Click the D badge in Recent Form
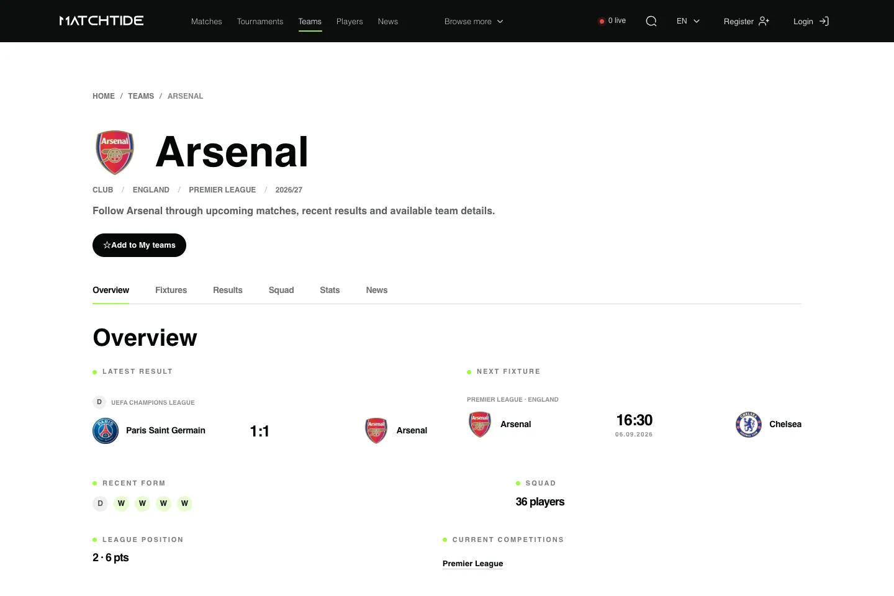Image resolution: width=894 pixels, height=596 pixels. click(100, 503)
